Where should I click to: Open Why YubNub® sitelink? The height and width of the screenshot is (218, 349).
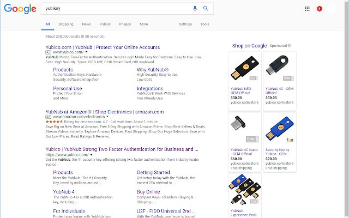click(x=153, y=70)
